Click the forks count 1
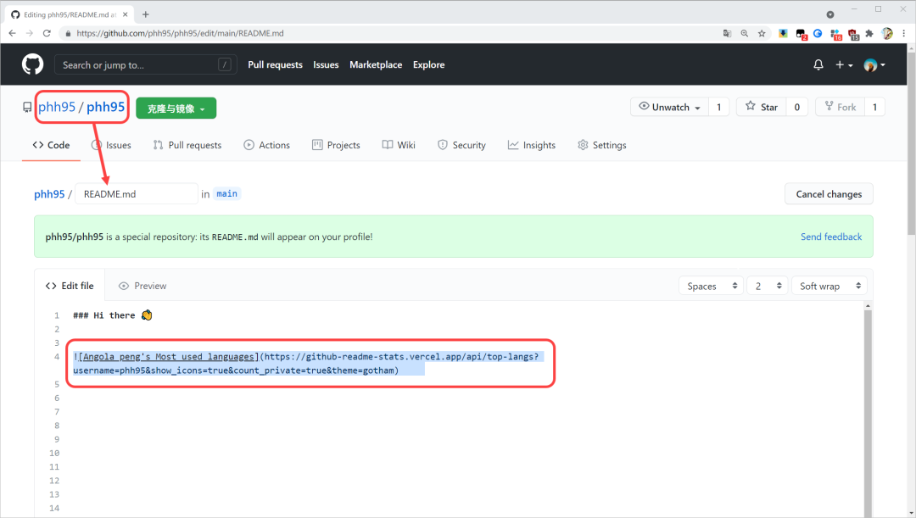 click(874, 107)
